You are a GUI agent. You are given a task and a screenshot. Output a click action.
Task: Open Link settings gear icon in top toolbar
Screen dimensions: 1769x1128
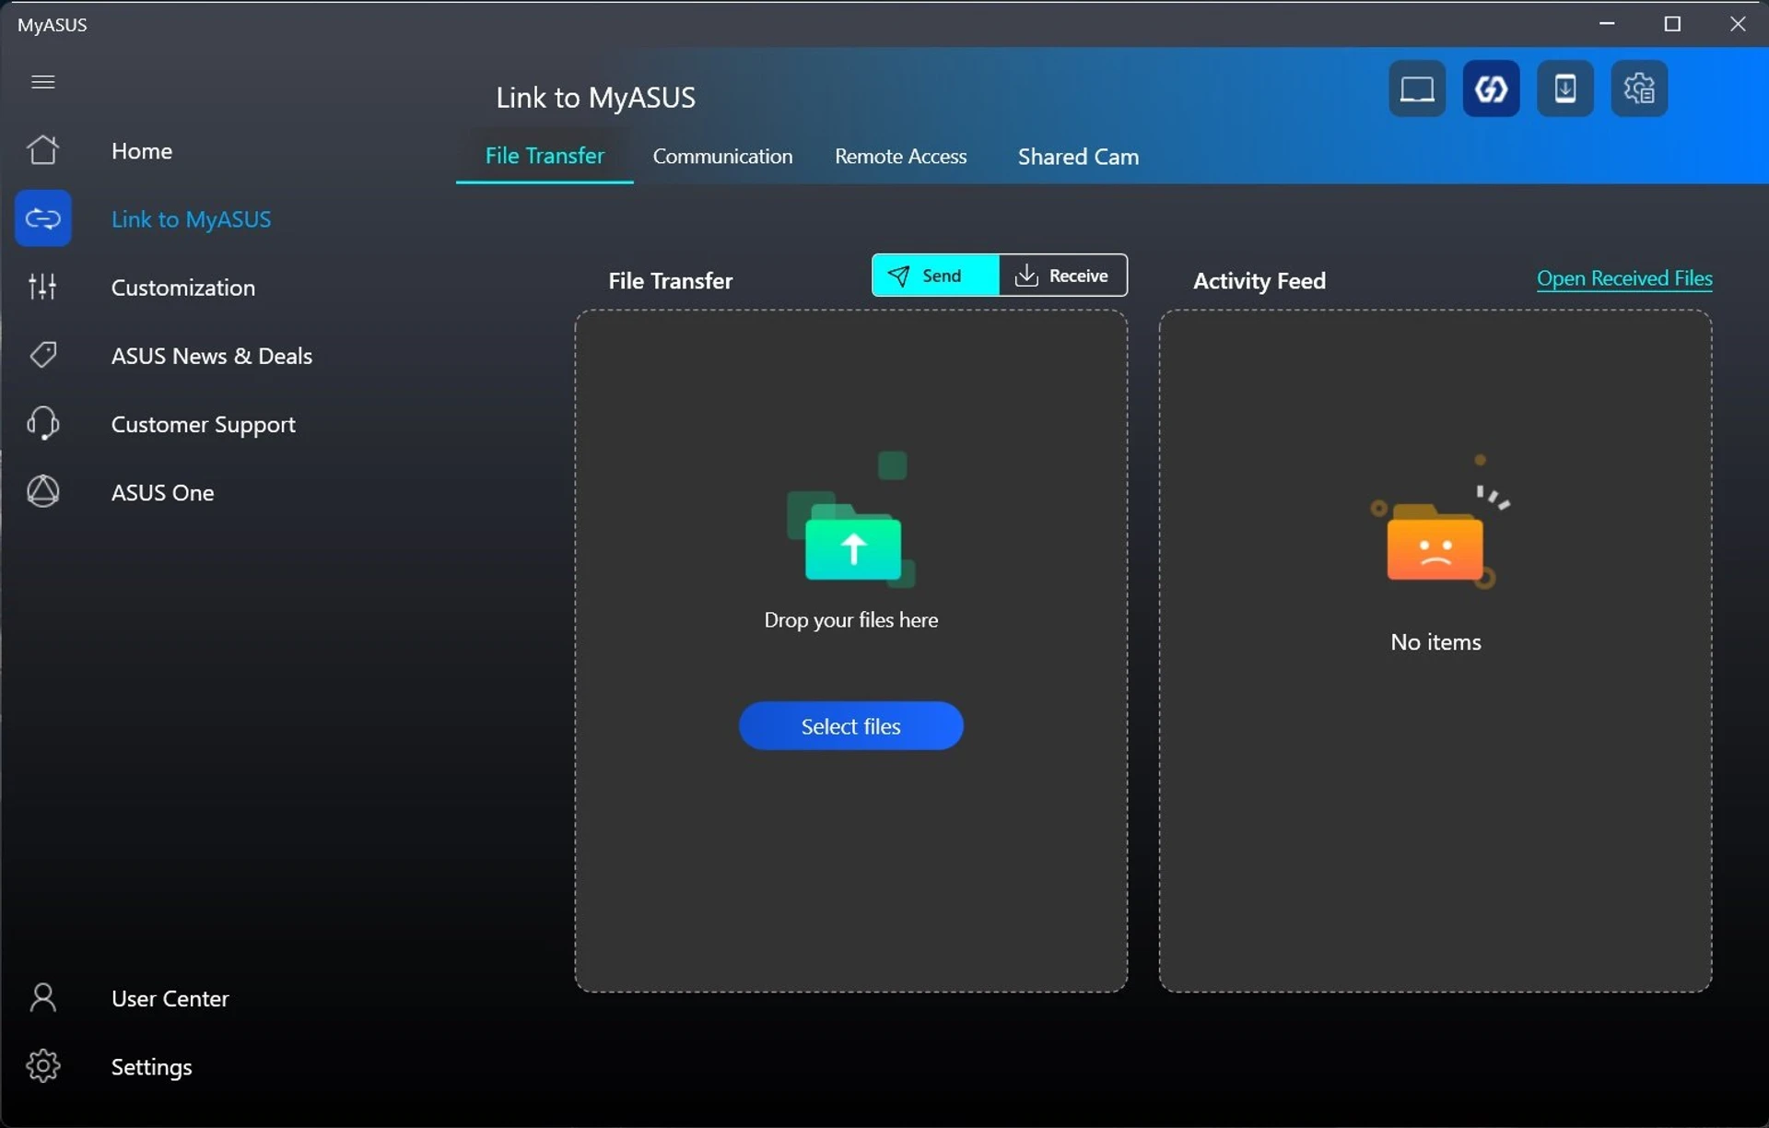coord(1639,89)
